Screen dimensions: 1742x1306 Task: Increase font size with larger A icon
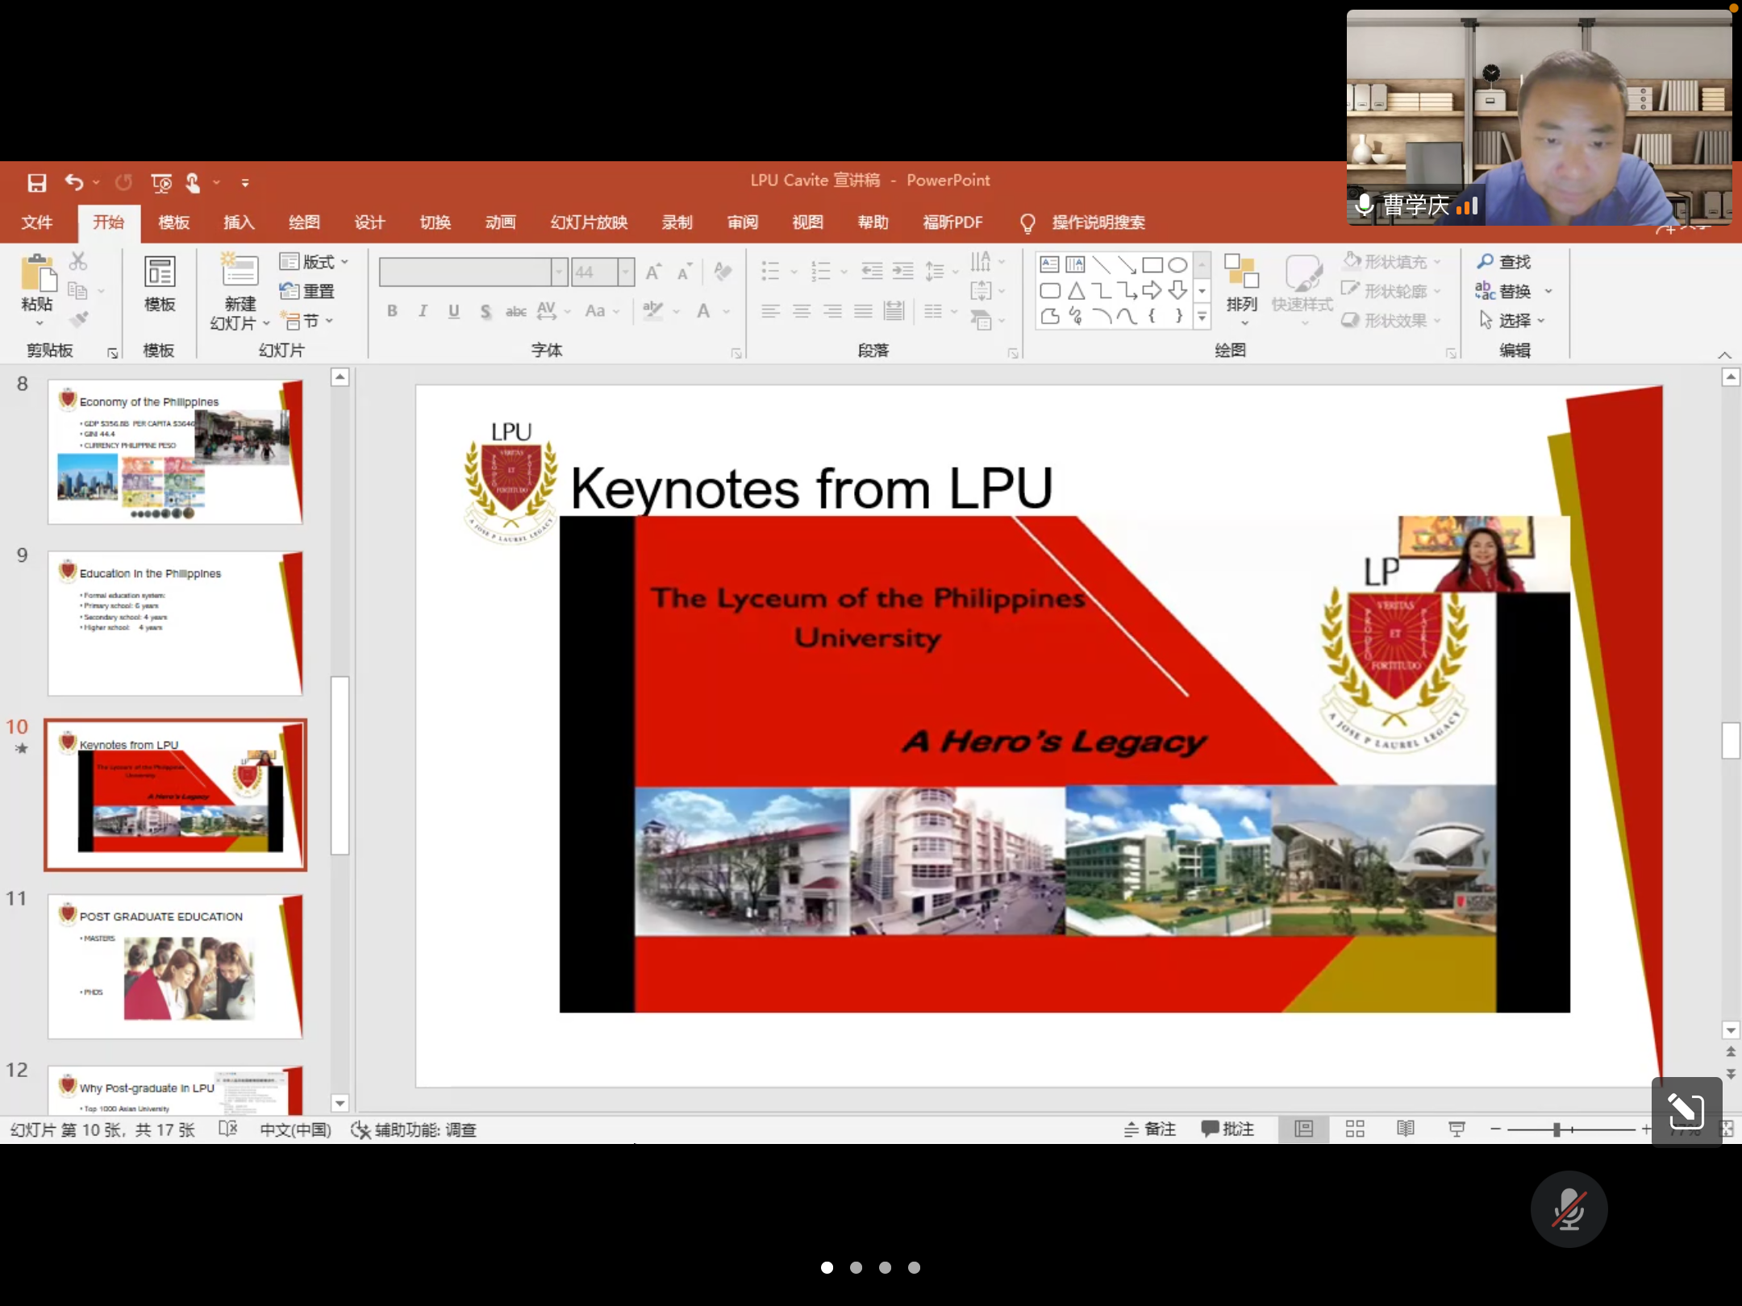pyautogui.click(x=653, y=272)
